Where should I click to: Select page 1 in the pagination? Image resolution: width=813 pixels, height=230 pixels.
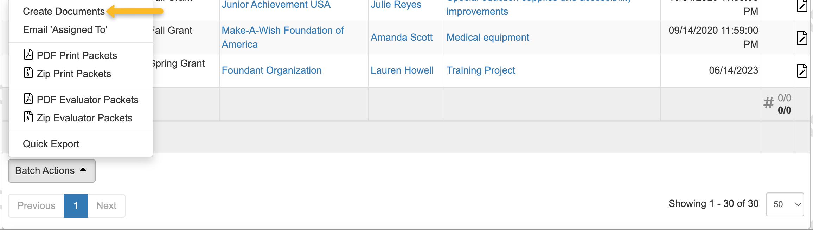pyautogui.click(x=76, y=206)
